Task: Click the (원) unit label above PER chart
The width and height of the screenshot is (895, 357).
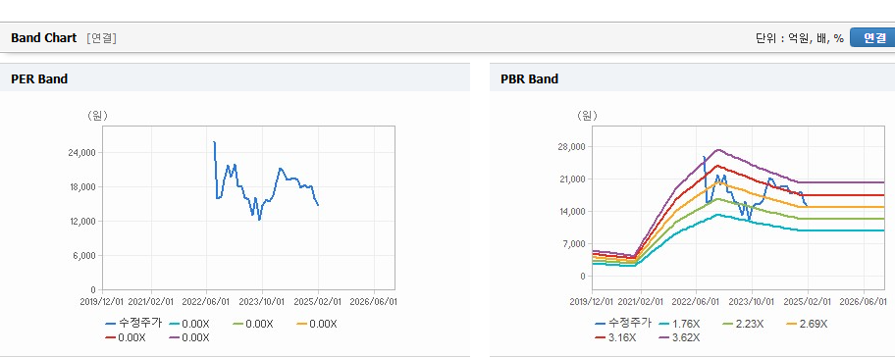Action: pyautogui.click(x=97, y=116)
